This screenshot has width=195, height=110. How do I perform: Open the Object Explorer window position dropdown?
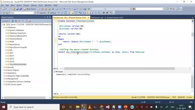[45, 17]
